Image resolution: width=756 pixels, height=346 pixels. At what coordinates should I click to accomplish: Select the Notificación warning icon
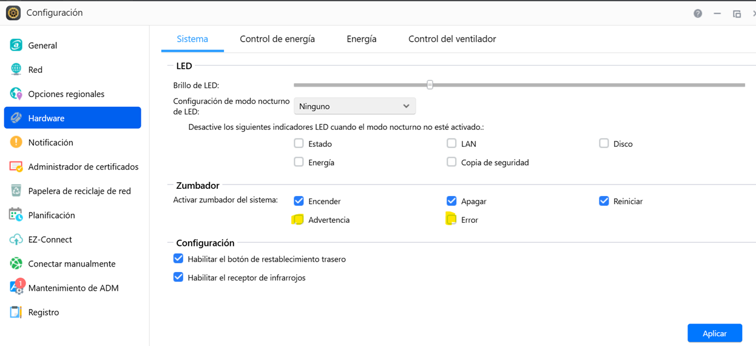16,142
